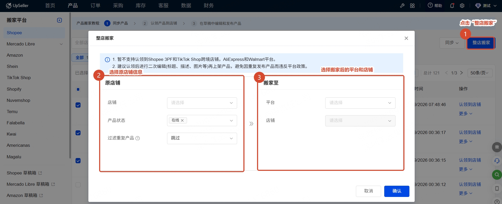Click the external link icon beside Shopee 草稿箱
This screenshot has width=502, height=204.
coord(40,173)
